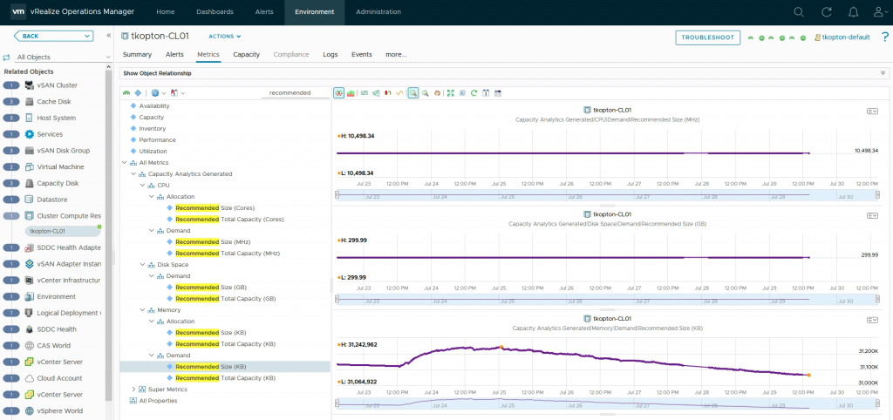Click the green zoom to fit arrows icon
Viewport: 893px width, 420px height.
point(451,92)
